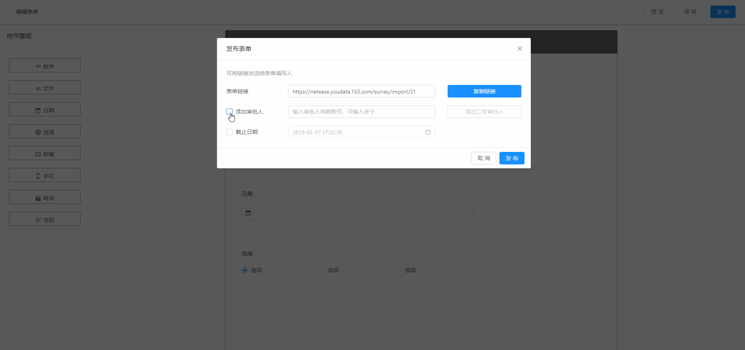Click the 发布表单 dialog title
This screenshot has height=350, width=745.
pyautogui.click(x=239, y=49)
